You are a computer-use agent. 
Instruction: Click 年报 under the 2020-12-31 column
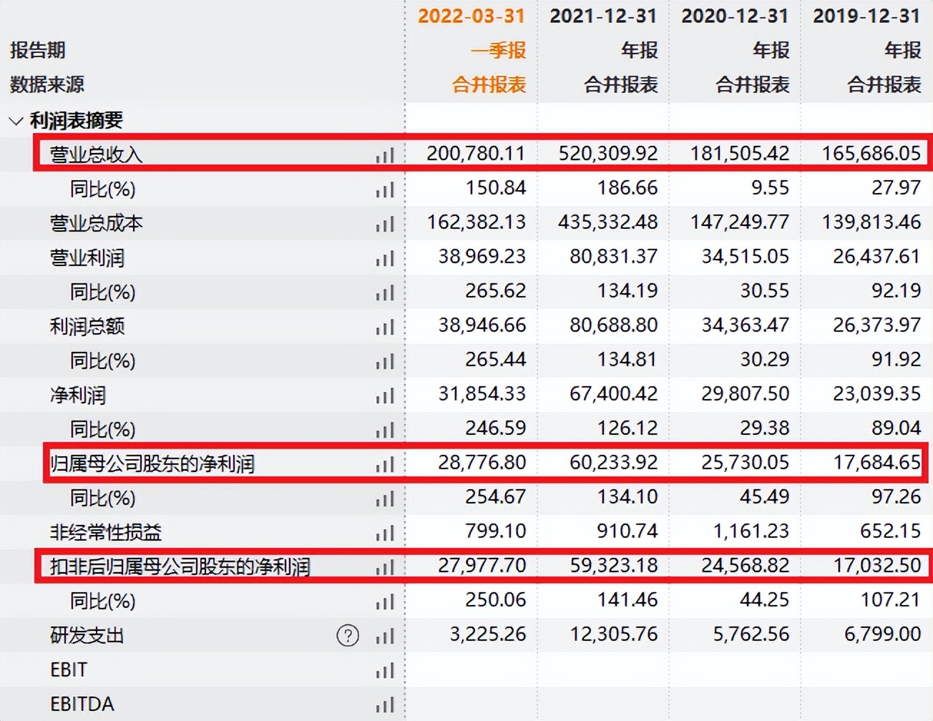771,50
